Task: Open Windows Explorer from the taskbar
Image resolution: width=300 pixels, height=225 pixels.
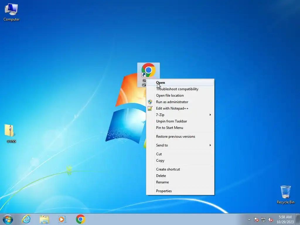Action: [44, 219]
